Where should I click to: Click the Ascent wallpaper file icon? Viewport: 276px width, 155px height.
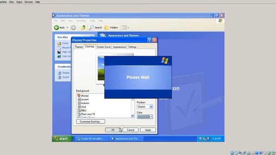point(79,99)
